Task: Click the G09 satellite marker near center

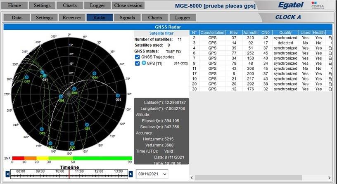Action: (x=74, y=89)
